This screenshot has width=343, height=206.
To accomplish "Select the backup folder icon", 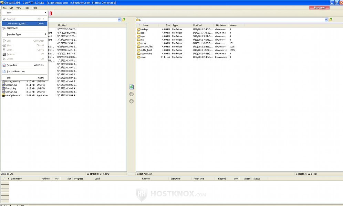I will (x=139, y=29).
